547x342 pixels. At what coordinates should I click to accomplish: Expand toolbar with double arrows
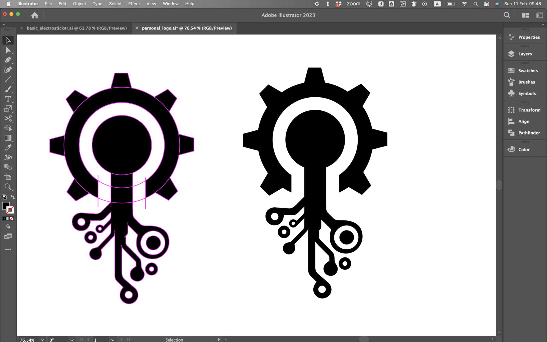coord(4,25)
